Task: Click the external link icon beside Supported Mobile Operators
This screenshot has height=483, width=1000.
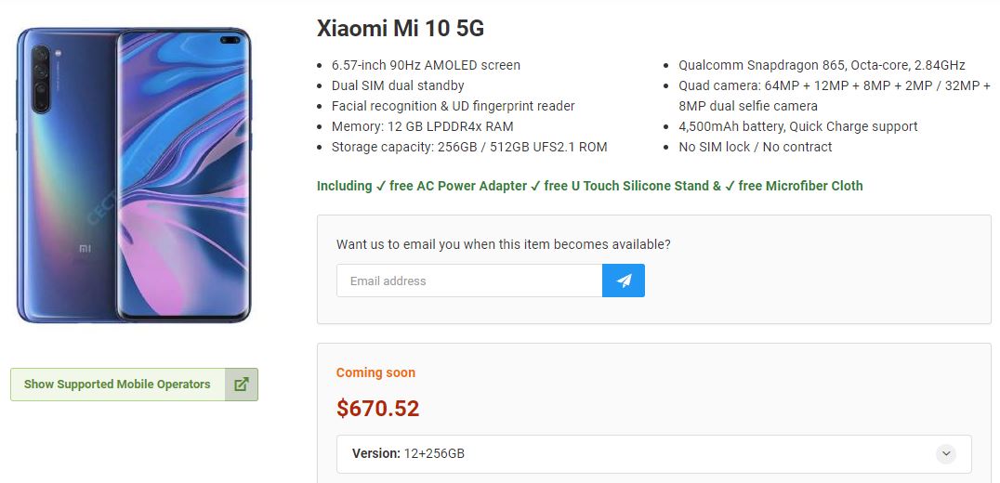Action: click(242, 385)
